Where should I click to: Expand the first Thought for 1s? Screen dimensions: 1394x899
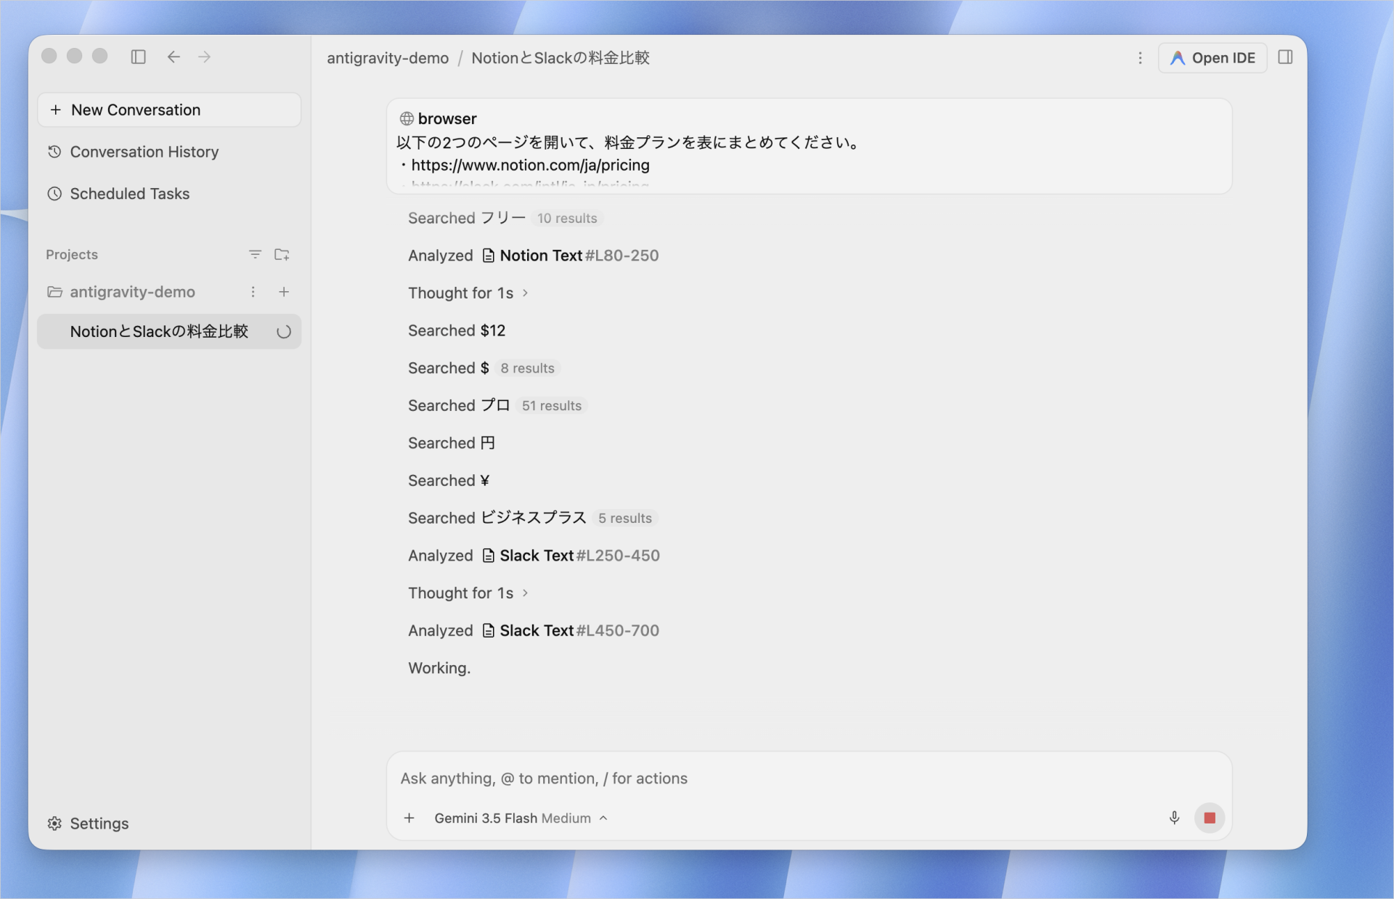pyautogui.click(x=468, y=293)
